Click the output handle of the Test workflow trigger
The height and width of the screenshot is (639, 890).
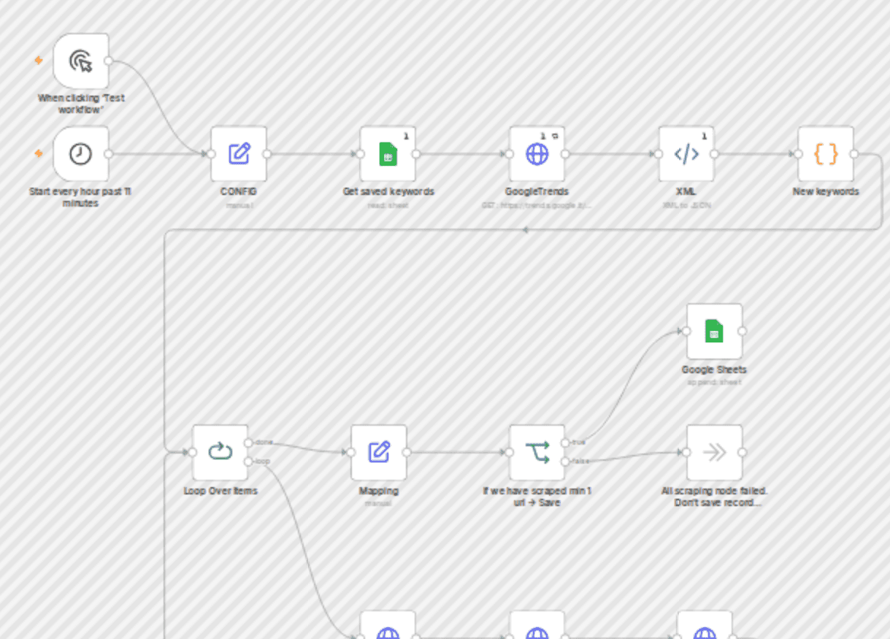coord(110,61)
